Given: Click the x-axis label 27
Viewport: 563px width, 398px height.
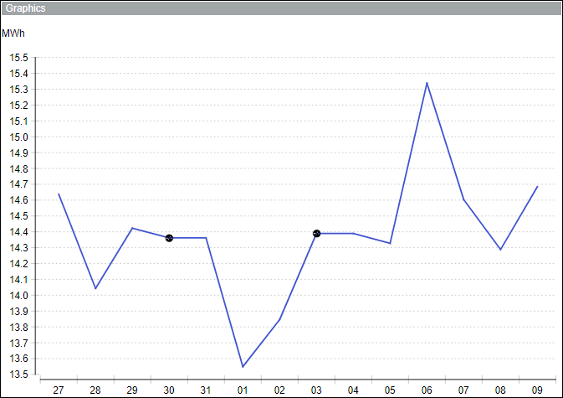Looking at the screenshot, I should [59, 390].
